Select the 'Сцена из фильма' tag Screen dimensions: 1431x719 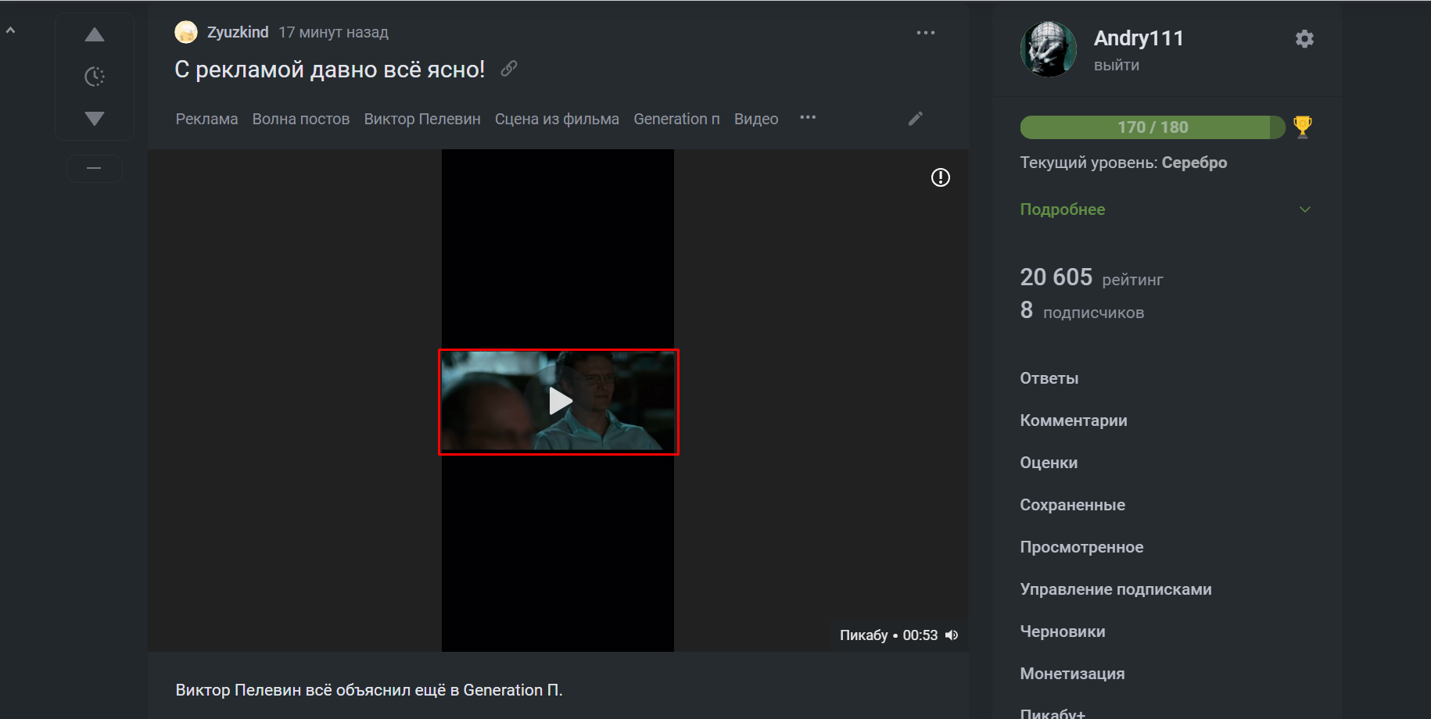(557, 119)
